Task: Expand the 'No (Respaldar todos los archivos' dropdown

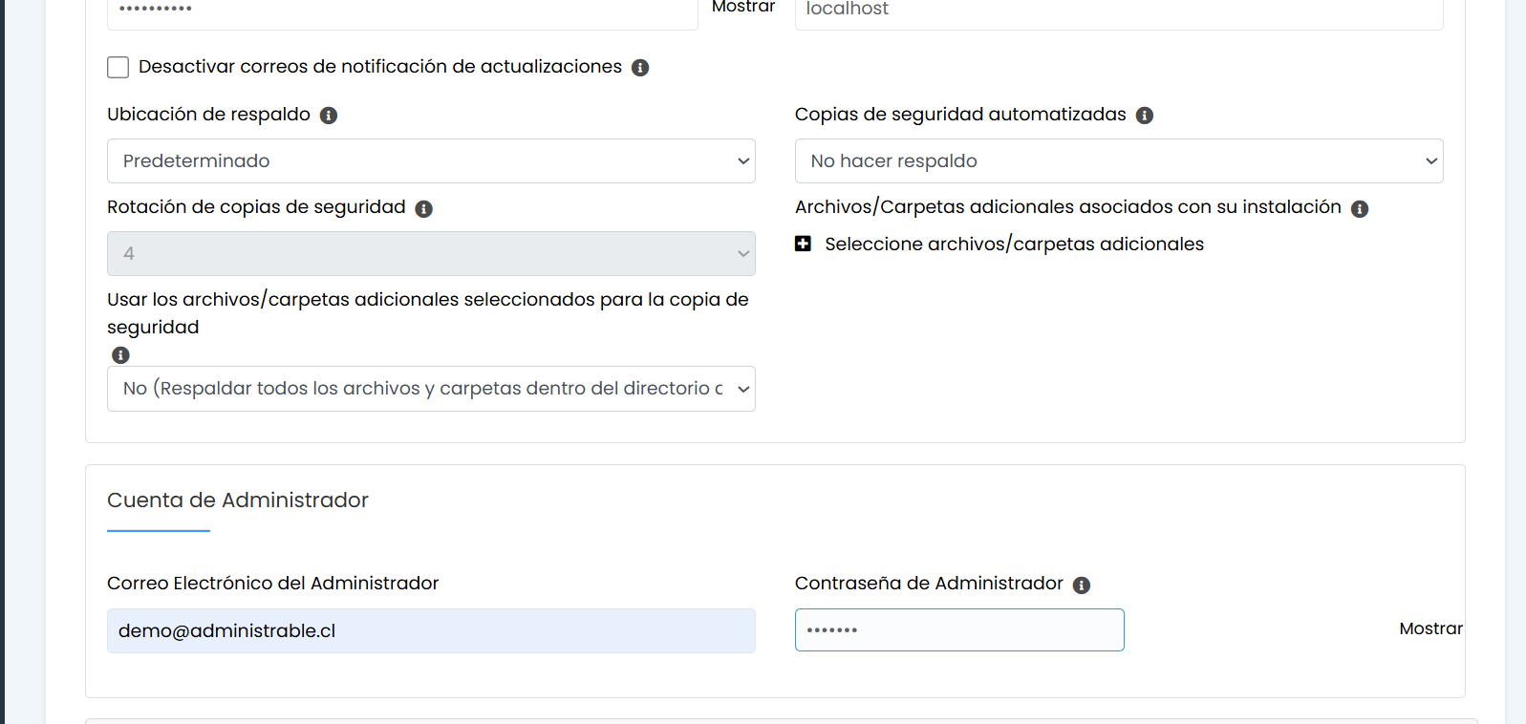Action: pos(431,389)
